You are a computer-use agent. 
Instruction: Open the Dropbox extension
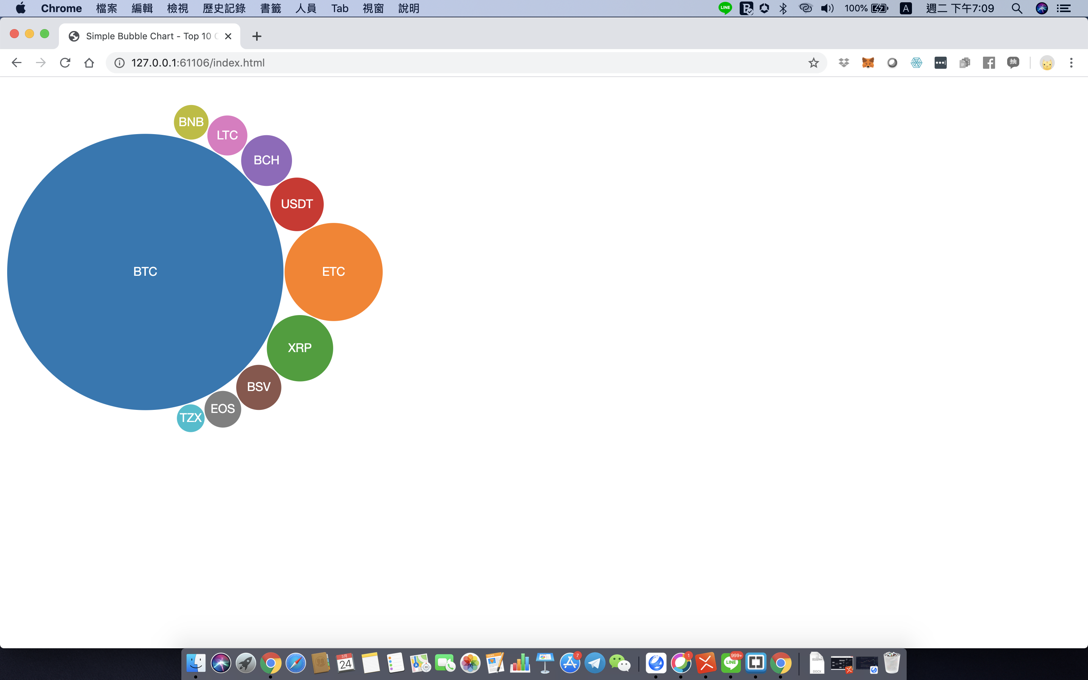[x=844, y=63]
